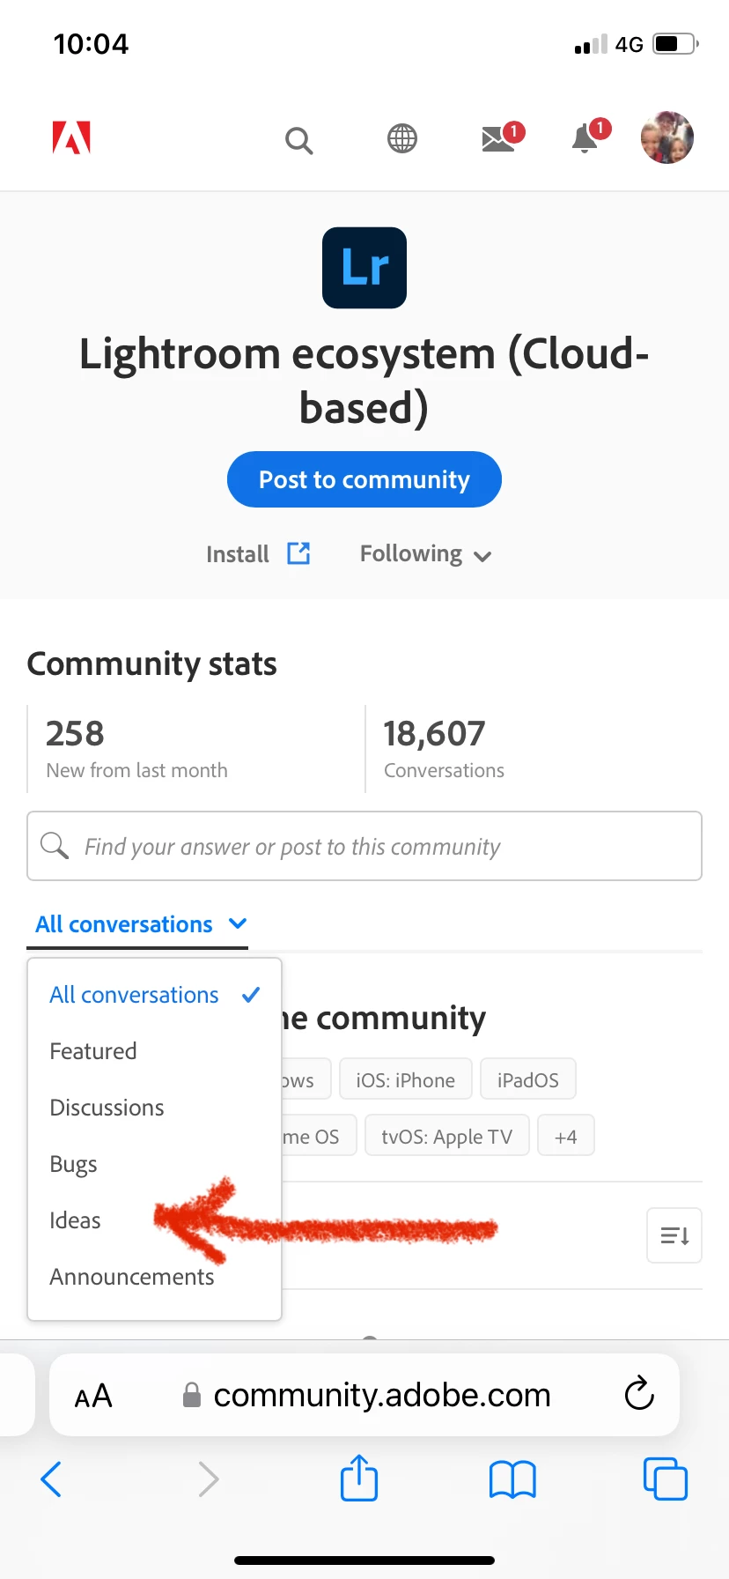
Task: Select the tvOS: Apple TV tag
Action: (447, 1136)
